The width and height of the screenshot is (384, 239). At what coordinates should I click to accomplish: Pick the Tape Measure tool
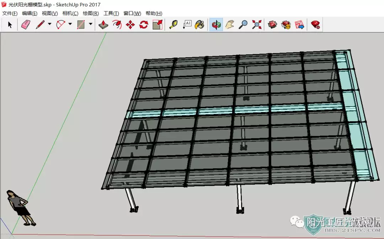[x=174, y=25]
